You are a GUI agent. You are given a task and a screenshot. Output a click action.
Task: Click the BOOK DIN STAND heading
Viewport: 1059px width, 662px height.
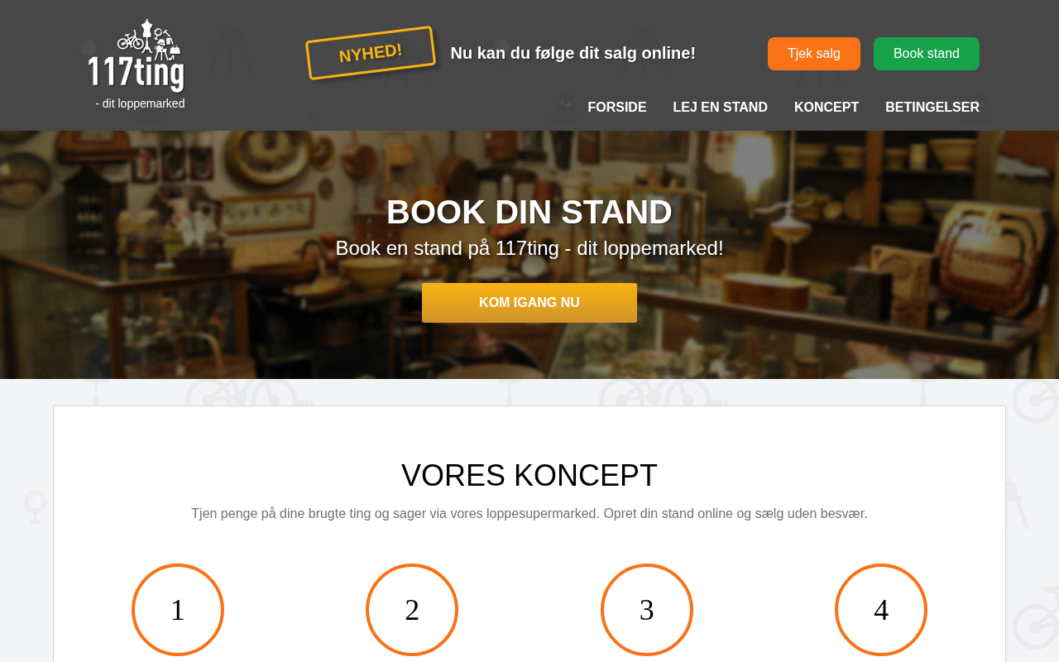click(529, 212)
